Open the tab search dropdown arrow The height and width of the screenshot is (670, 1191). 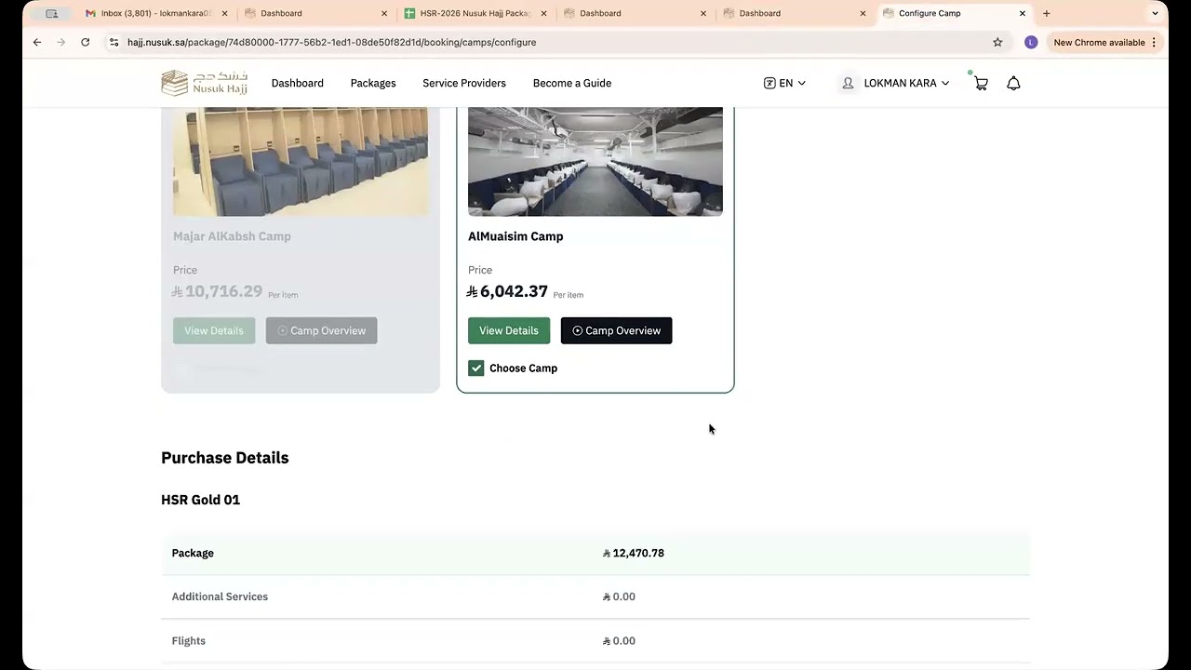(x=1155, y=13)
